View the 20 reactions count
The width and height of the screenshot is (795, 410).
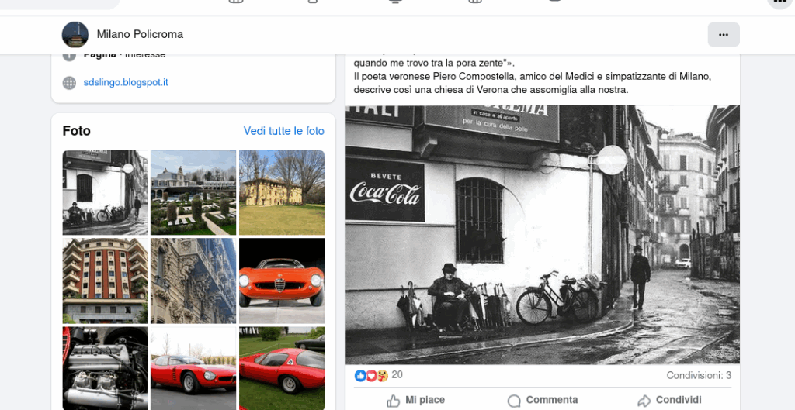(397, 375)
